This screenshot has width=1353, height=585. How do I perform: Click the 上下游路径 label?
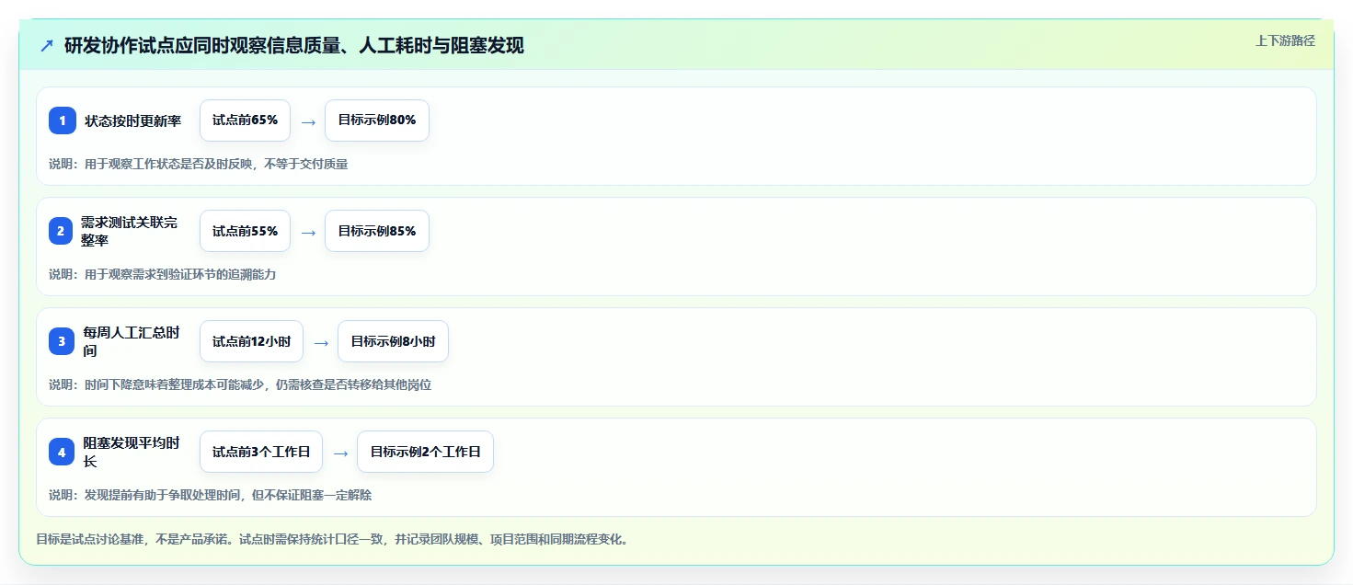pos(1285,40)
